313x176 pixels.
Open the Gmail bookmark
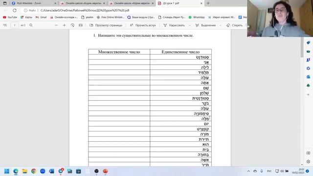[41, 18]
